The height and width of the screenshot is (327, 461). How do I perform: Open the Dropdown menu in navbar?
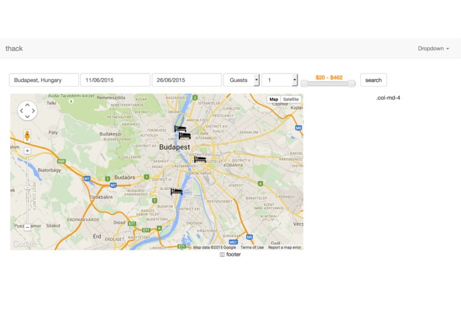(433, 48)
